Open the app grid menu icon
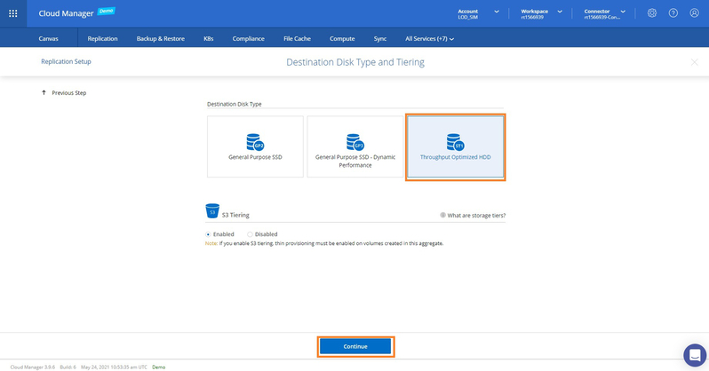Screen dimensions: 709x371 tap(13, 13)
